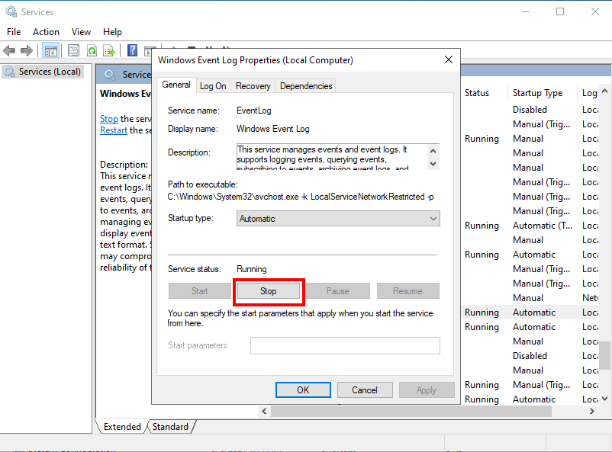The image size is (612, 452).
Task: Click into the Start parameters field
Action: click(345, 345)
